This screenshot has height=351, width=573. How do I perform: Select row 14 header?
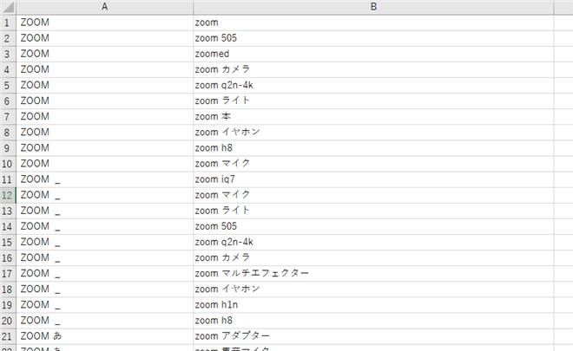(8, 226)
